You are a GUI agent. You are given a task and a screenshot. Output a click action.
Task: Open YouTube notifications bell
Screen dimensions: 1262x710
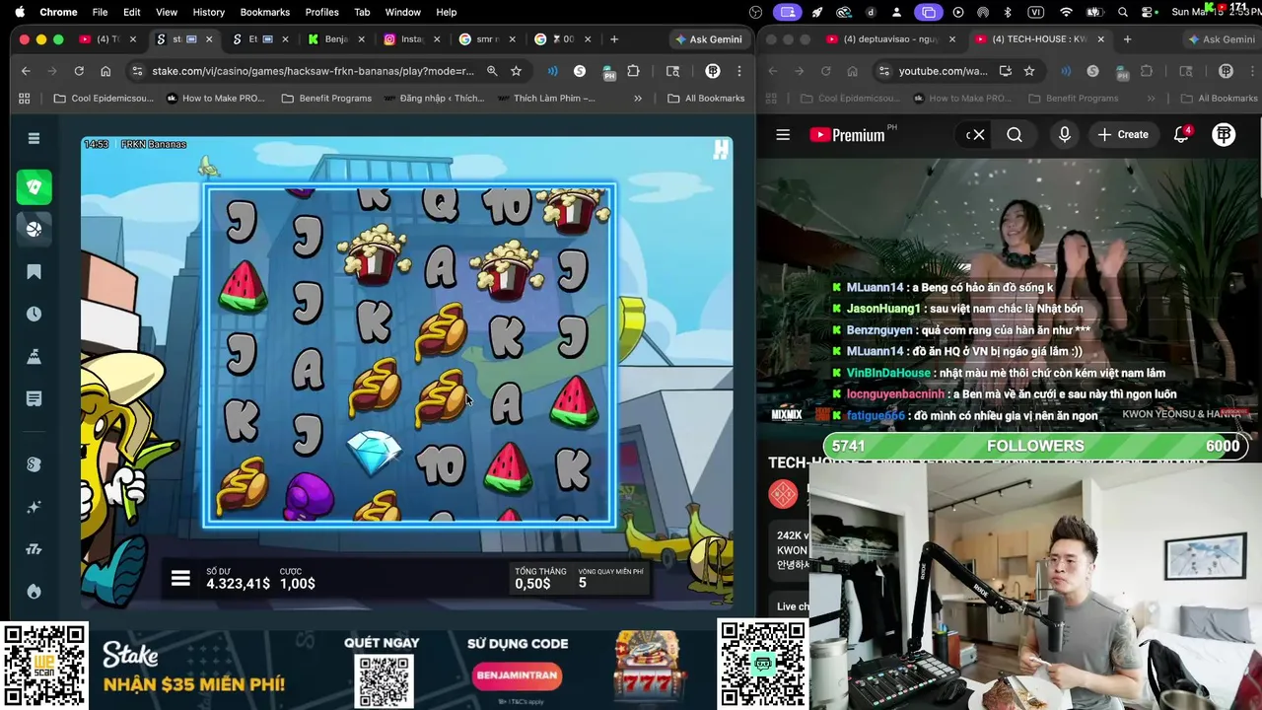[1181, 135]
